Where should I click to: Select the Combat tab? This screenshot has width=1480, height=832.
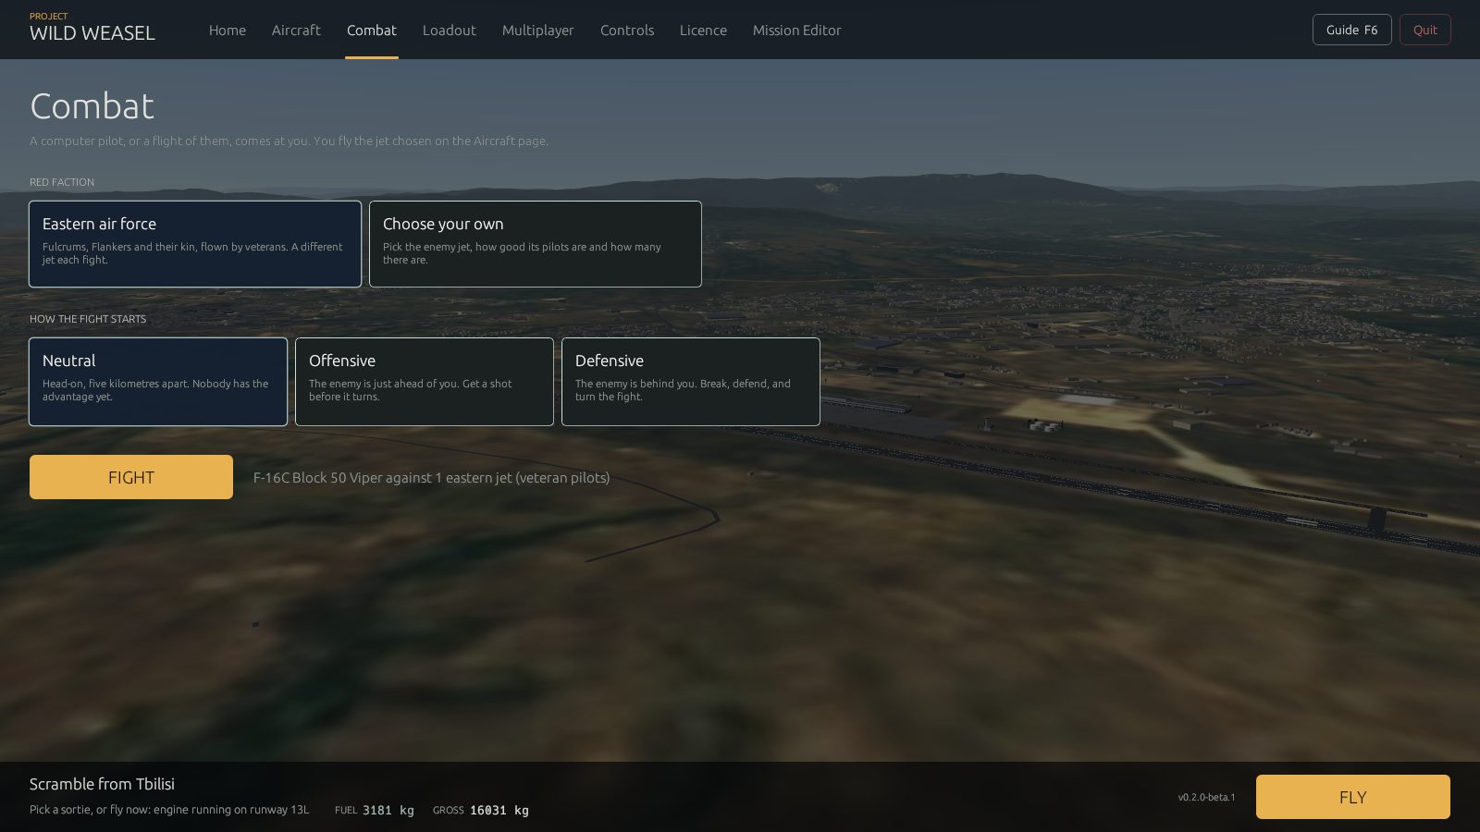372,31
